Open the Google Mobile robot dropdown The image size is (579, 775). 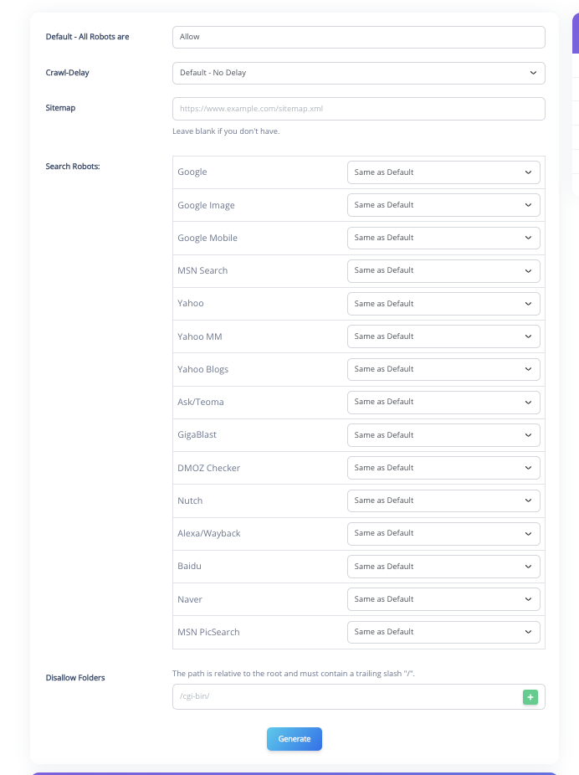click(x=443, y=238)
